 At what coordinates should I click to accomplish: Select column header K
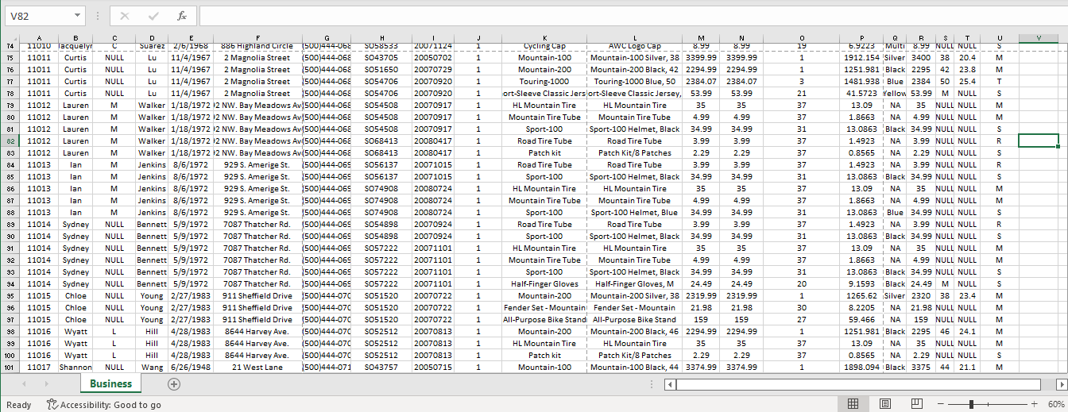(x=544, y=38)
